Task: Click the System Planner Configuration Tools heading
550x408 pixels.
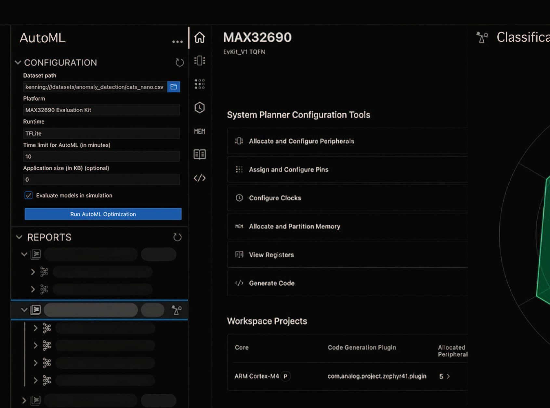Action: 298,115
